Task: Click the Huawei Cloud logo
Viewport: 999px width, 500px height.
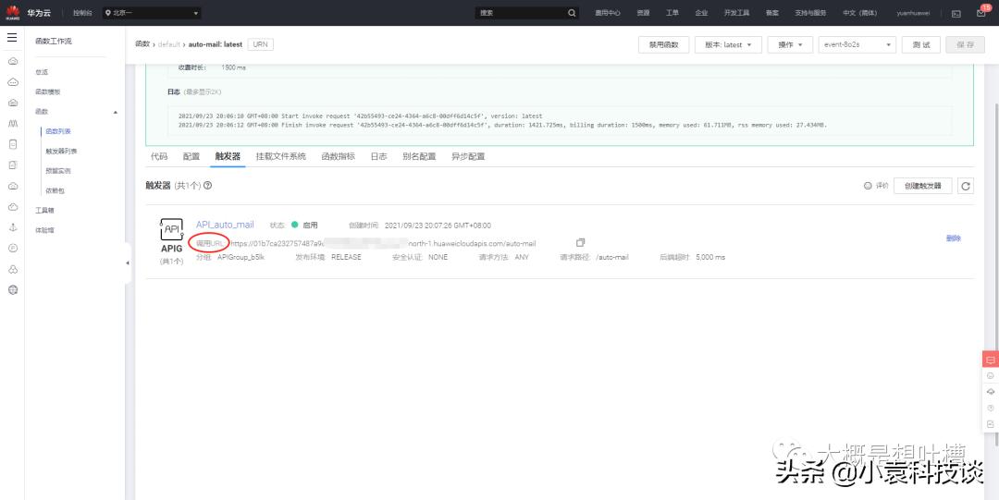Action: [x=13, y=11]
